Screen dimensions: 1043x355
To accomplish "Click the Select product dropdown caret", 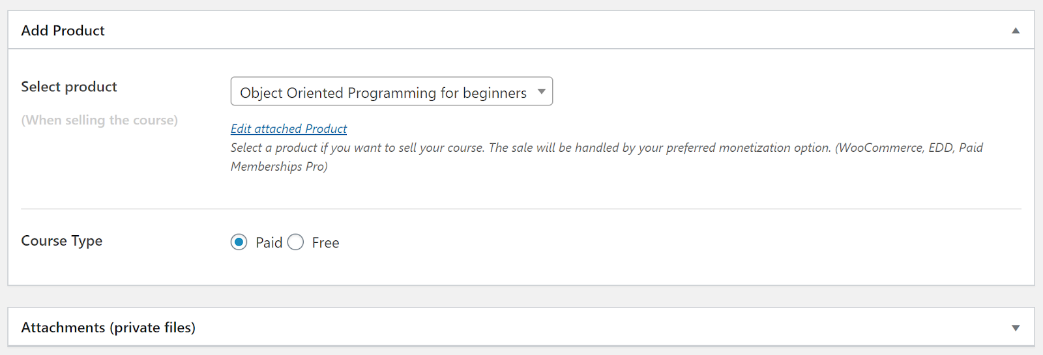I will [541, 92].
